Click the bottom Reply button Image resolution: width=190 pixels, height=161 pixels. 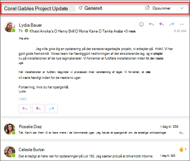point(25,108)
